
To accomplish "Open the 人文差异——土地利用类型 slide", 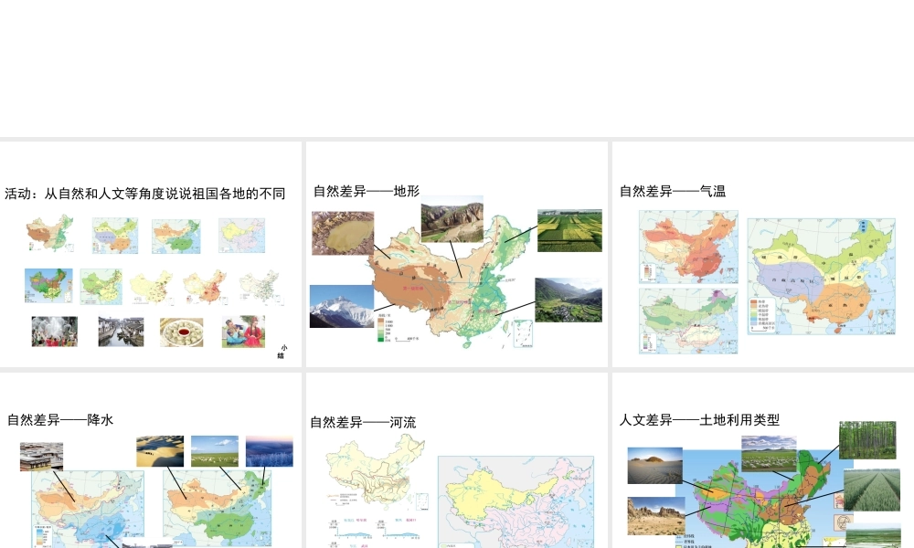I will 763,460.
